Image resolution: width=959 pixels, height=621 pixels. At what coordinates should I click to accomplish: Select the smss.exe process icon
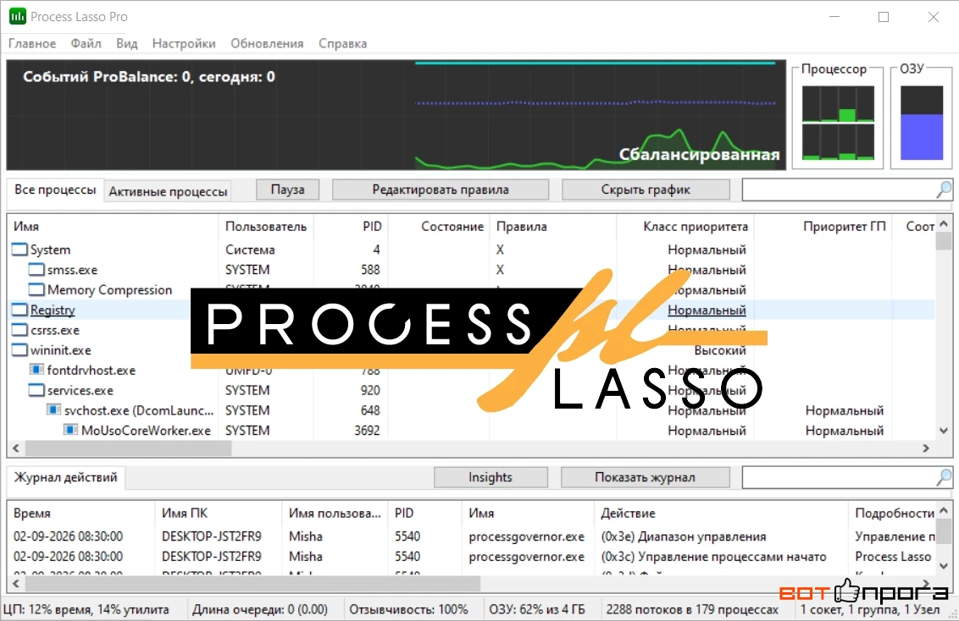[x=36, y=269]
